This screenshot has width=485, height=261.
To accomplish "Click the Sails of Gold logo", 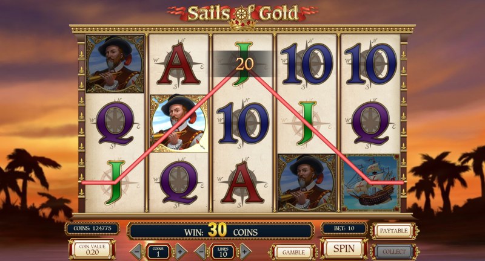I will coord(243,14).
